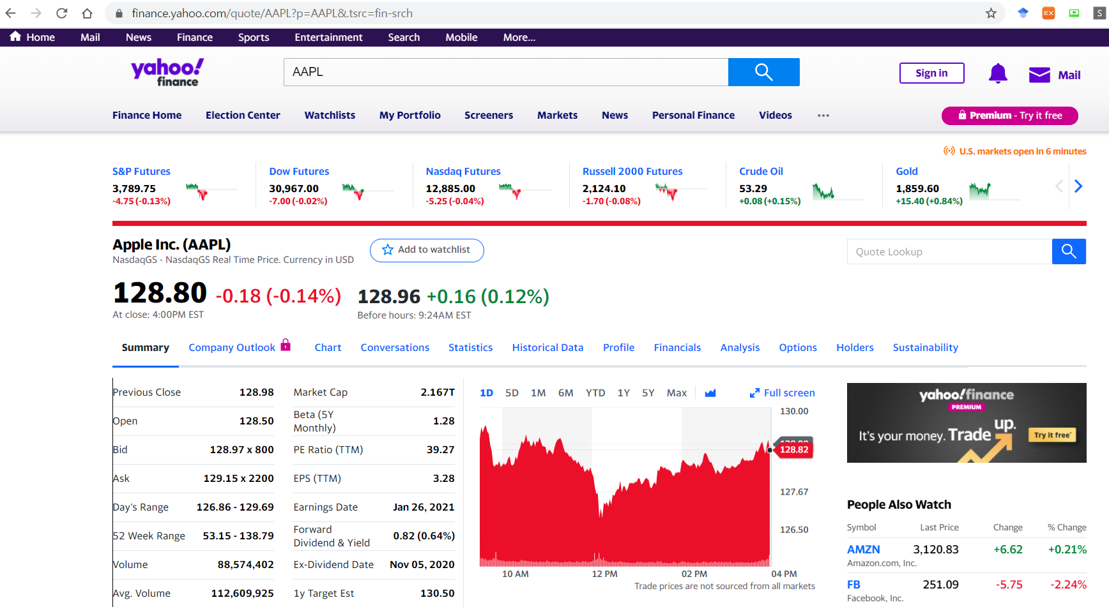Open the Profile tab

(x=618, y=348)
